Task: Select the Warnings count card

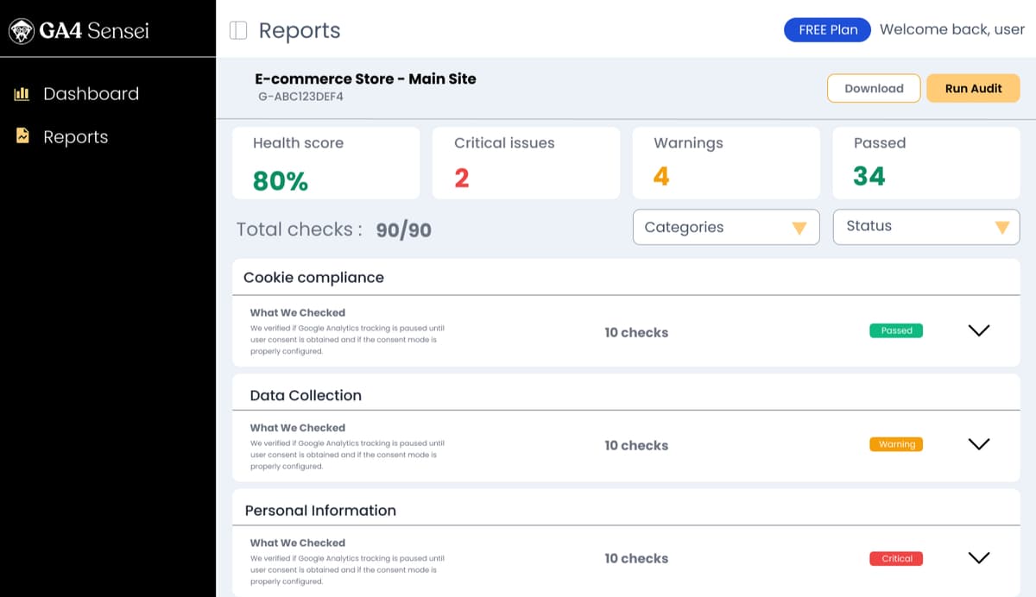Action: pos(726,163)
